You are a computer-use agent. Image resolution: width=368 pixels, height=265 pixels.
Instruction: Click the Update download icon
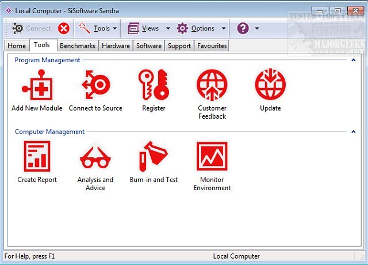(270, 85)
